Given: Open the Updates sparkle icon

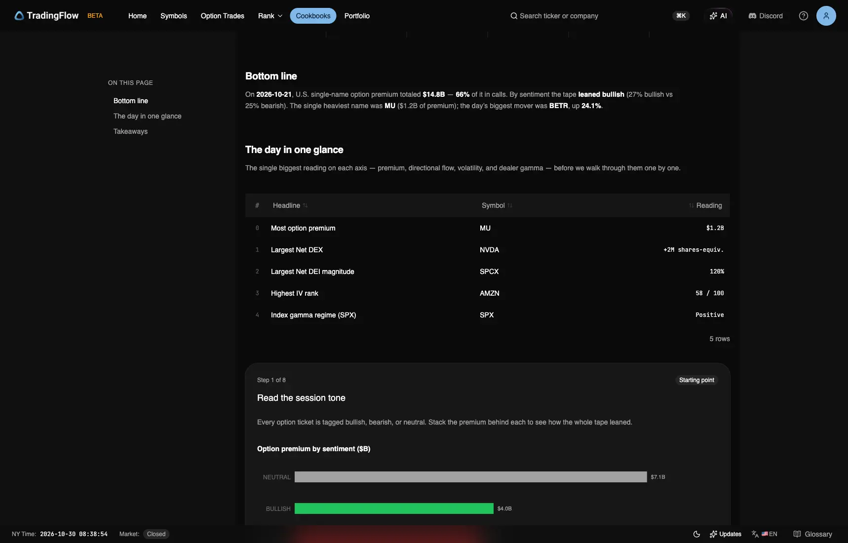Looking at the screenshot, I should coord(713,534).
